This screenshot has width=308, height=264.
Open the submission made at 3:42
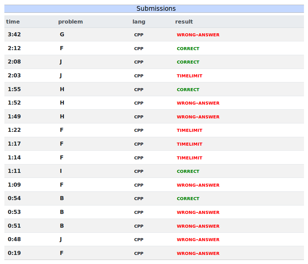coord(14,35)
